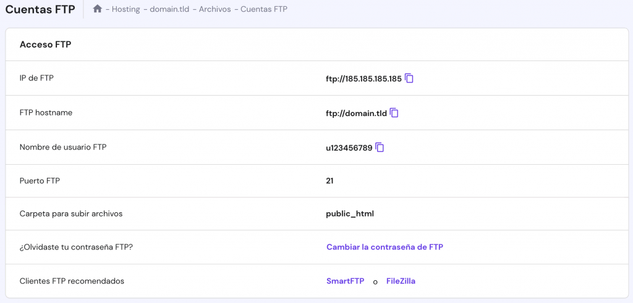633x303 pixels.
Task: Navigate to domain.tld breadcrumb item
Action: pos(169,9)
